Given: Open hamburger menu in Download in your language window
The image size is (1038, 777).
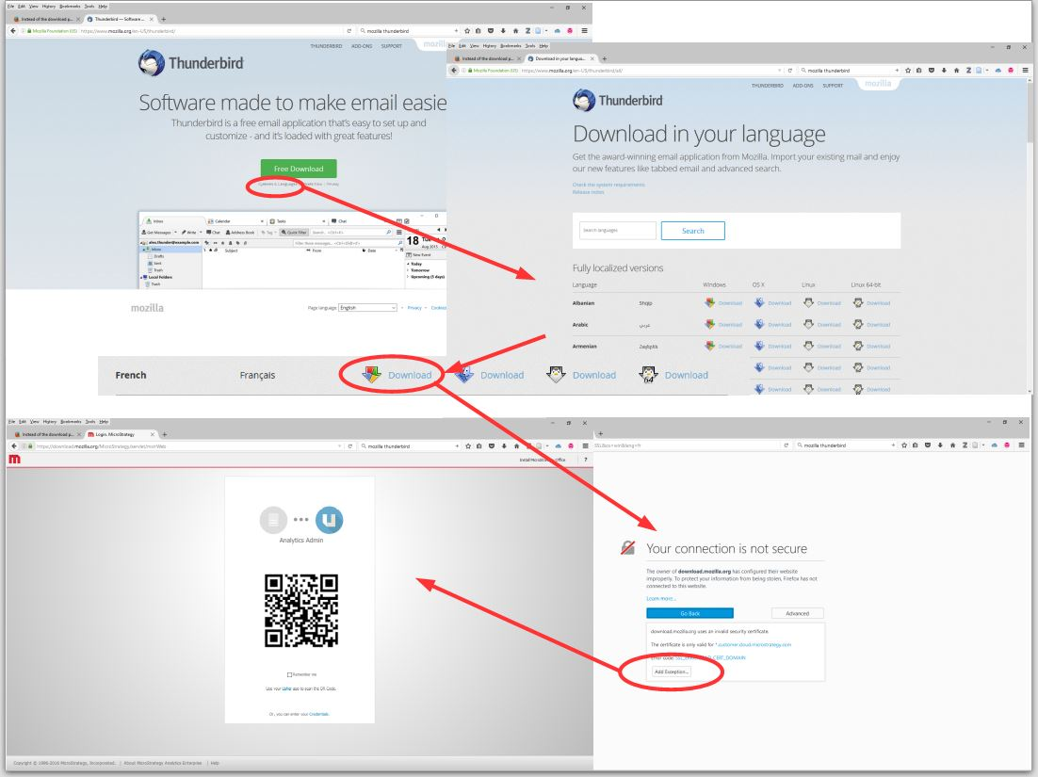Looking at the screenshot, I should click(1025, 70).
